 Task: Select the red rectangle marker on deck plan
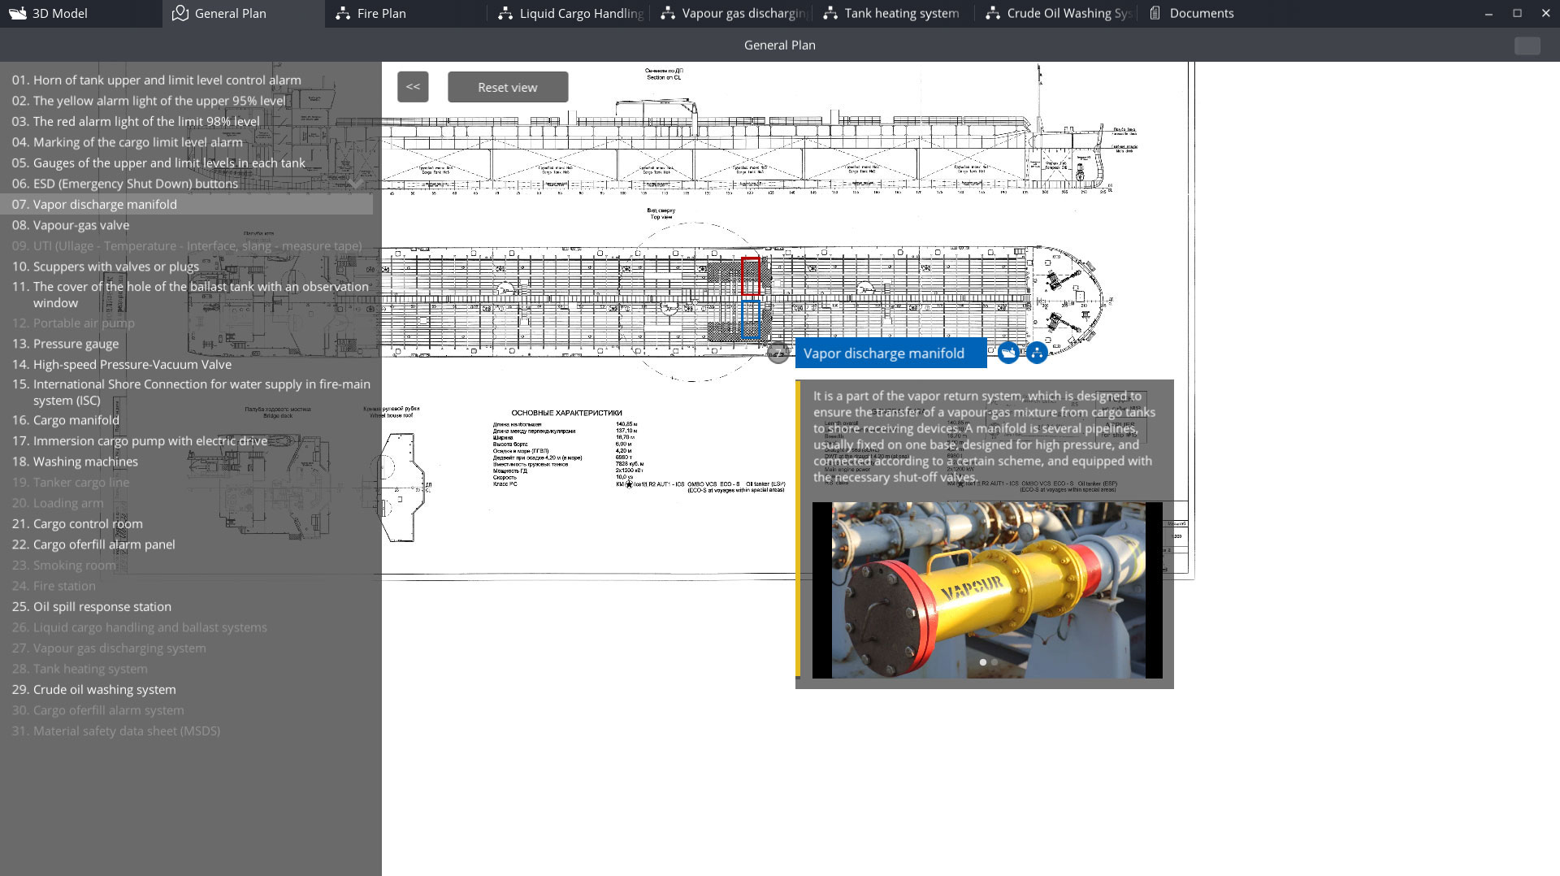[x=750, y=275]
